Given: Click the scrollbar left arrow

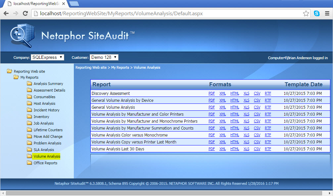Looking at the screenshot, I should pos(3,193).
